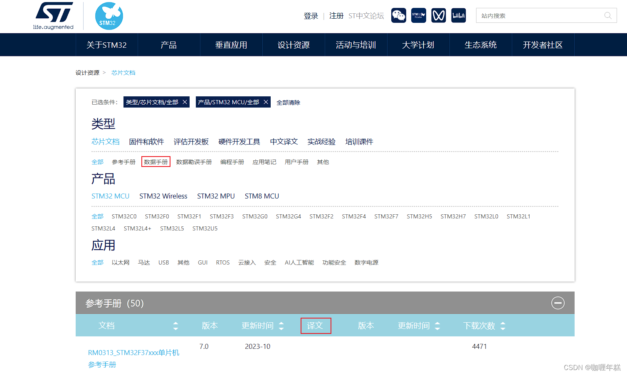Select the 硬件开发工具 type tab
Viewport: 627px width, 375px height.
239,142
